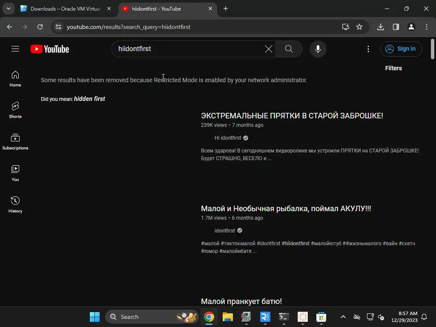
Task: Open a new browser tab
Action: click(226, 9)
